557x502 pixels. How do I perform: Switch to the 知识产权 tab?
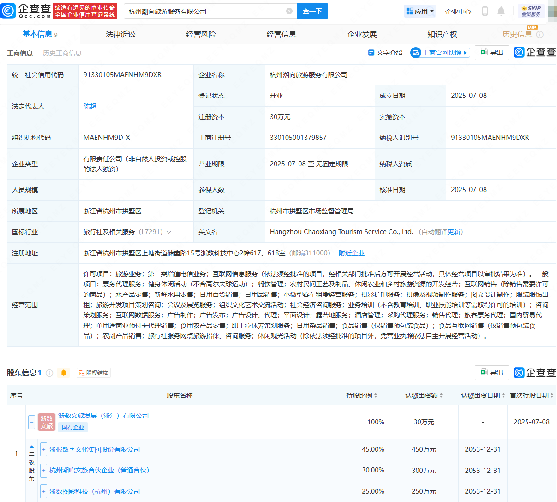[442, 34]
